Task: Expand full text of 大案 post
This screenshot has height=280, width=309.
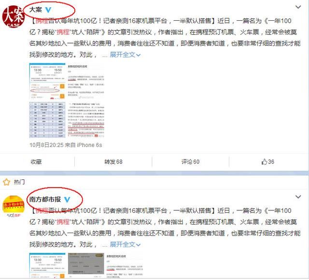Action: (125, 55)
